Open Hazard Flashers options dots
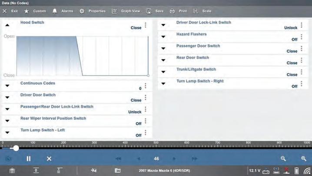 [302, 37]
